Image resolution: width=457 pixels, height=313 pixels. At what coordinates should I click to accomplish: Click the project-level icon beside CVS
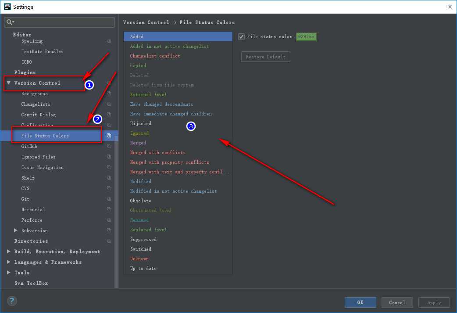[109, 188]
